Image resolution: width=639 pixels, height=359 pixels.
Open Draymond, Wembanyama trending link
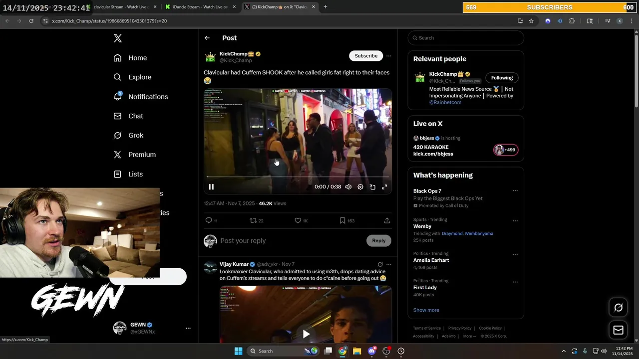coord(467,233)
